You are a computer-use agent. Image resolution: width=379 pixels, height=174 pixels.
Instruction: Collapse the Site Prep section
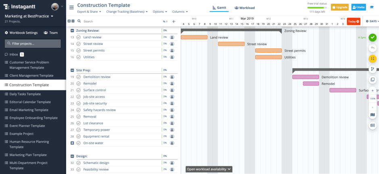[72, 70]
